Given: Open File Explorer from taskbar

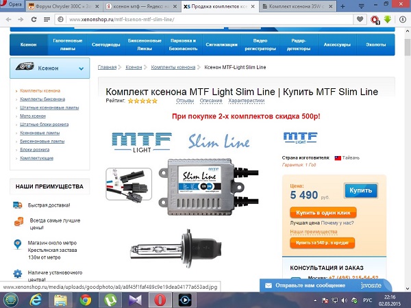Looking at the screenshot, I should [60, 300].
